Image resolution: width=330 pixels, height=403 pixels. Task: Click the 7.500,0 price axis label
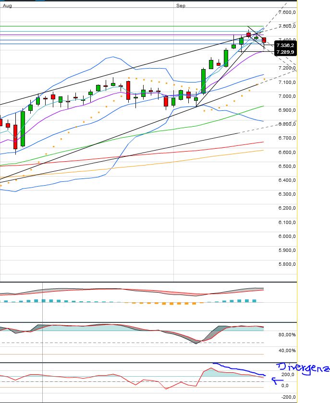click(x=287, y=26)
